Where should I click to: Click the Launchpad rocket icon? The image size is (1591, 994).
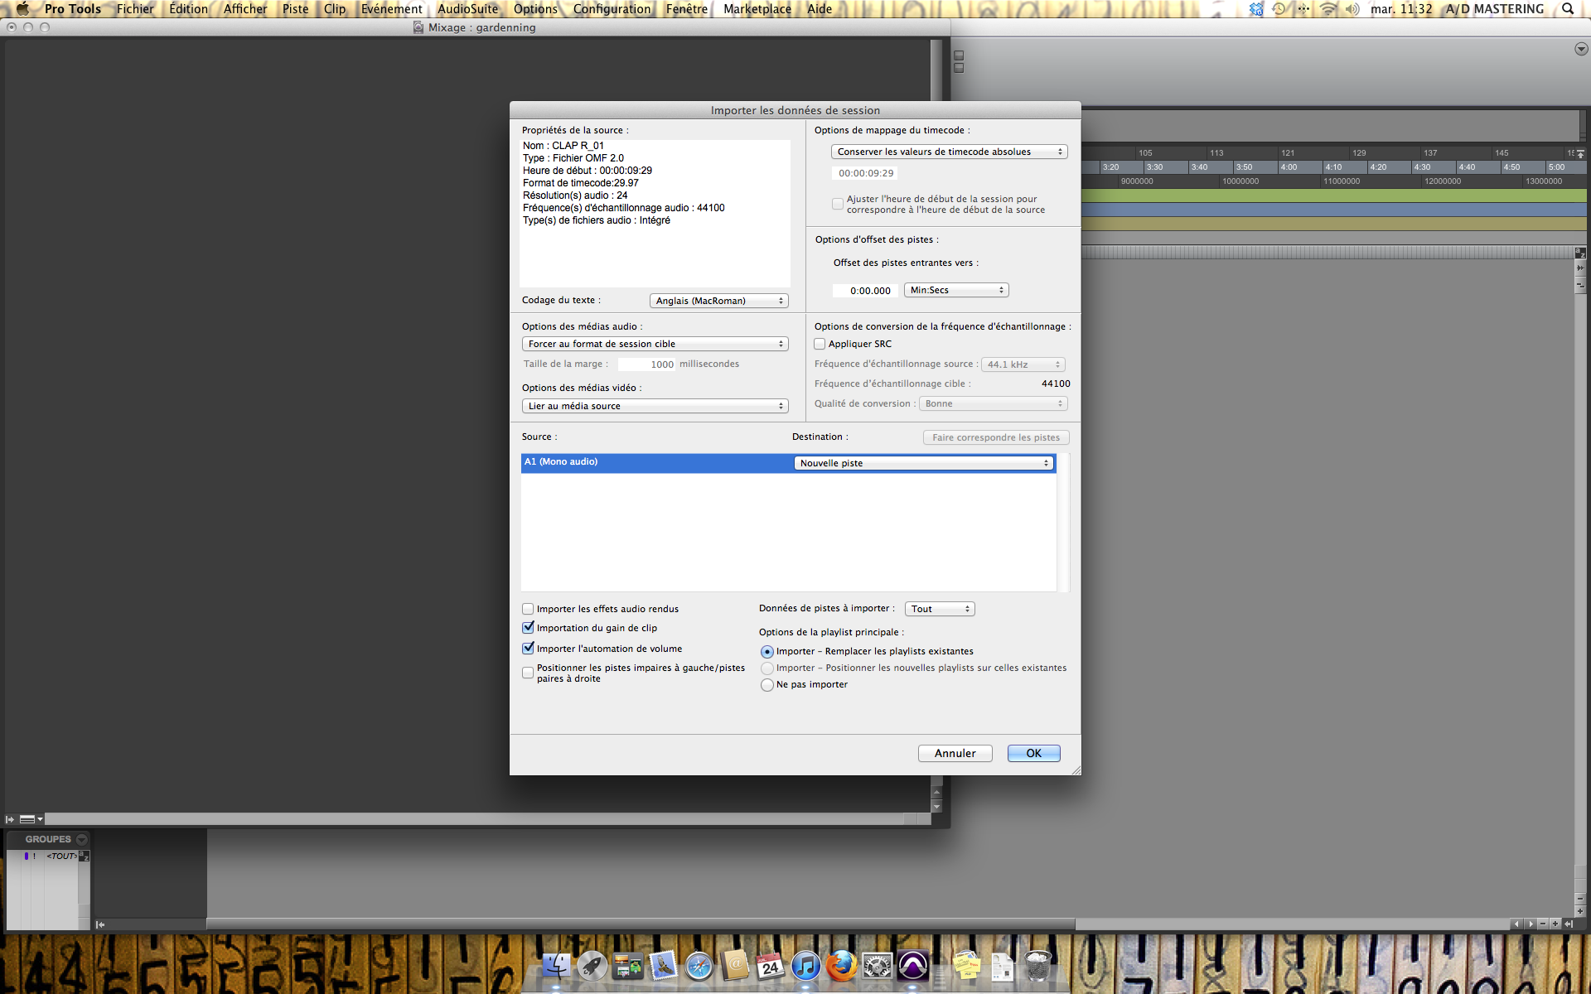592,966
